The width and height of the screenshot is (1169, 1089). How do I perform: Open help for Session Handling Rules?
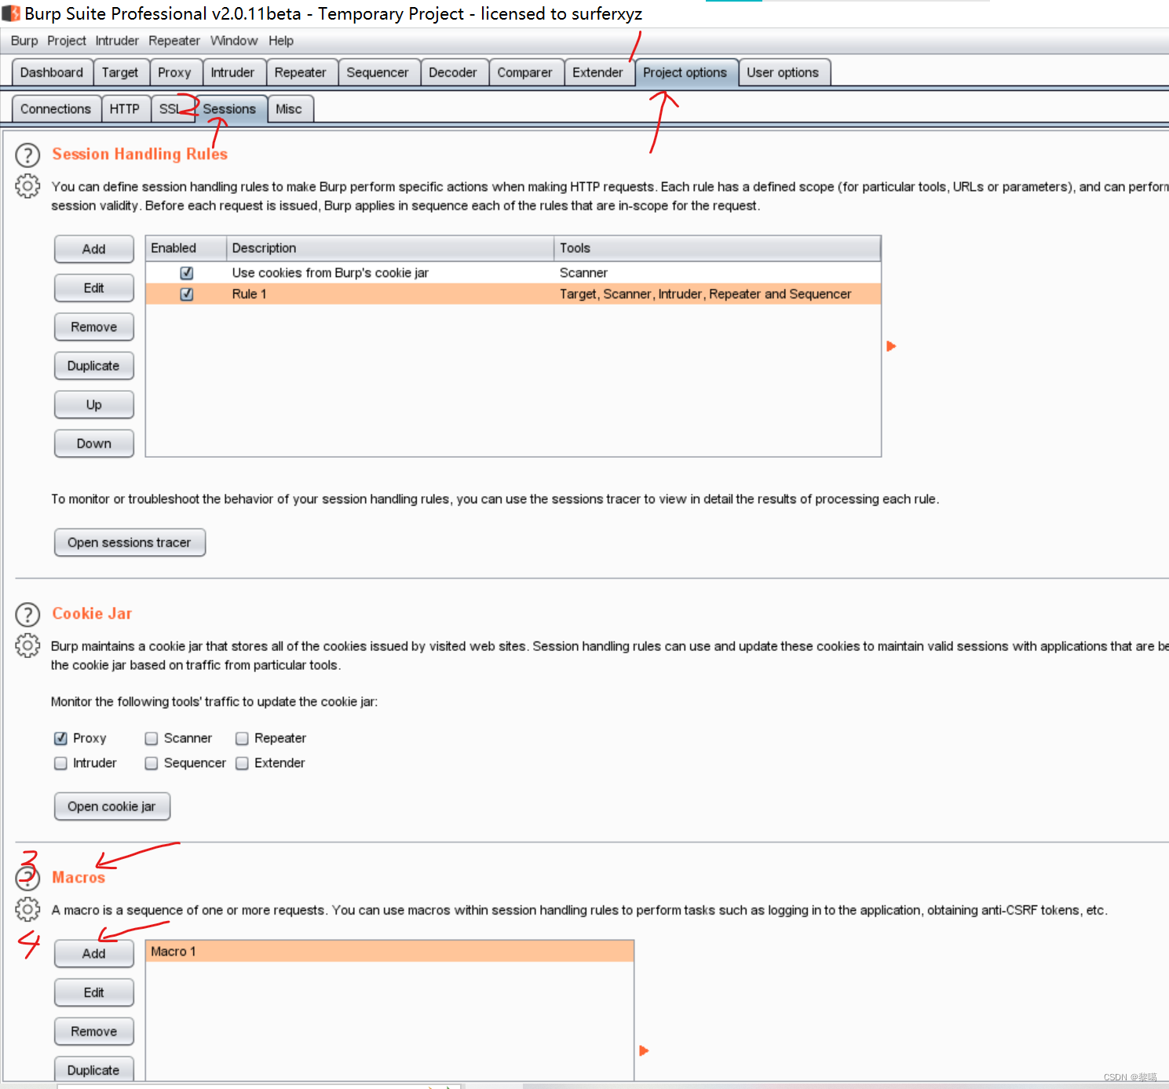coord(27,155)
